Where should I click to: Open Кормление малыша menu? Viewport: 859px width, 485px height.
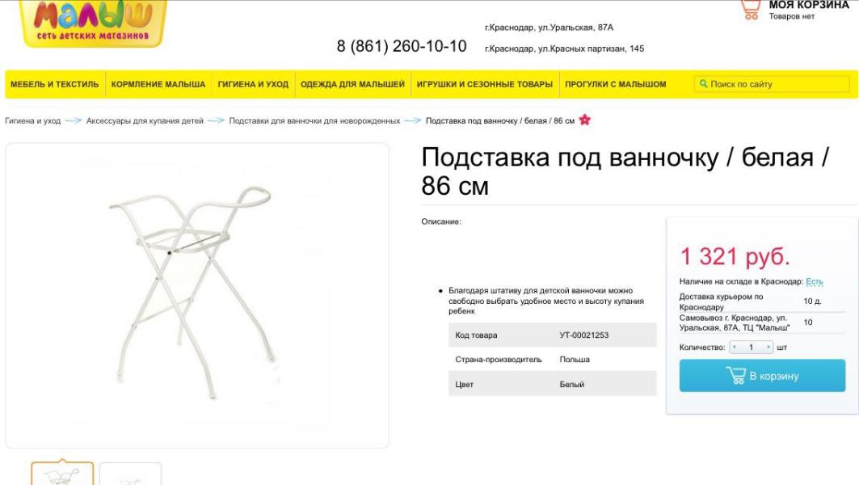158,84
